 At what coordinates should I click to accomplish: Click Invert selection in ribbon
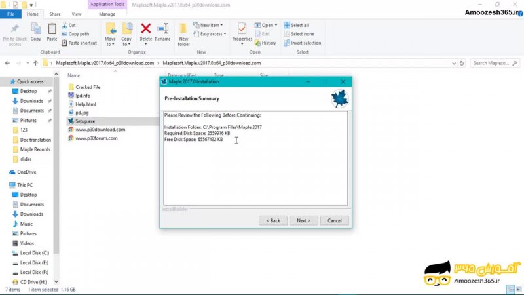303,43
